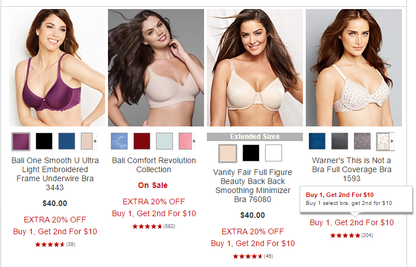
Task: Pick the pink swatch for Bali Comfort Revolution
Action: click(185, 141)
